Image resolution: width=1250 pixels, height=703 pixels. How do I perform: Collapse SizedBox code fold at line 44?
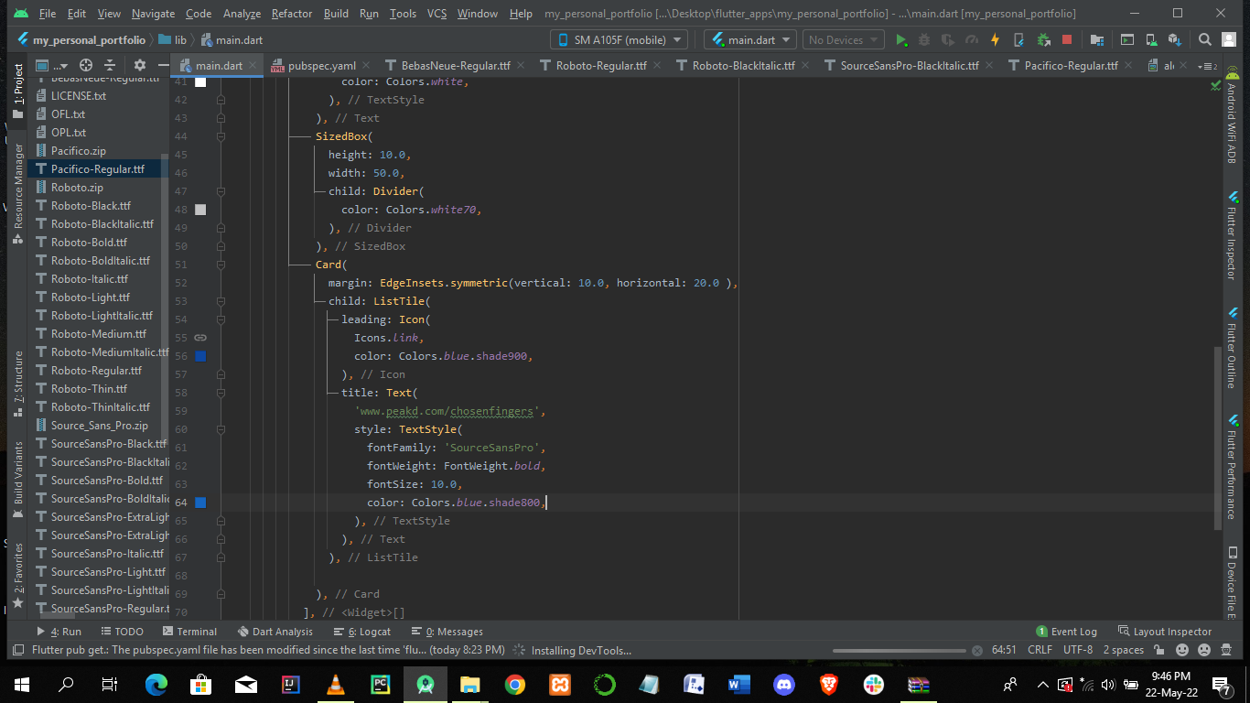(x=221, y=136)
